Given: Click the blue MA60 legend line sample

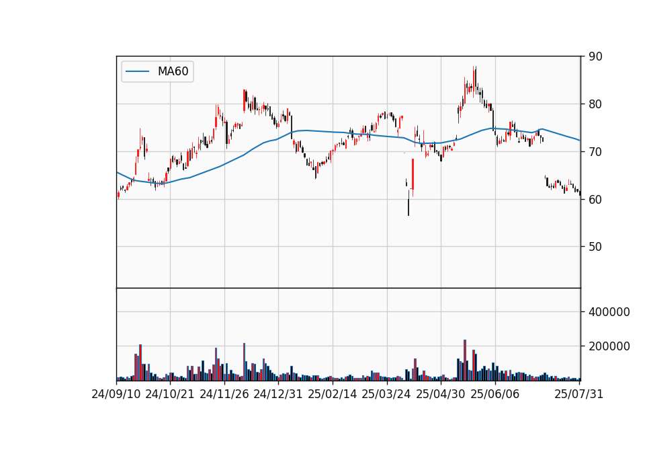Looking at the screenshot, I should [137, 72].
